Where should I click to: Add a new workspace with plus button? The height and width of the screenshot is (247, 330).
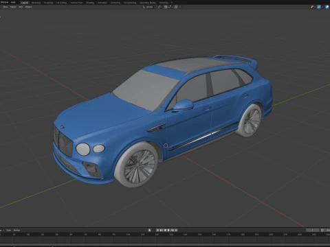point(172,3)
